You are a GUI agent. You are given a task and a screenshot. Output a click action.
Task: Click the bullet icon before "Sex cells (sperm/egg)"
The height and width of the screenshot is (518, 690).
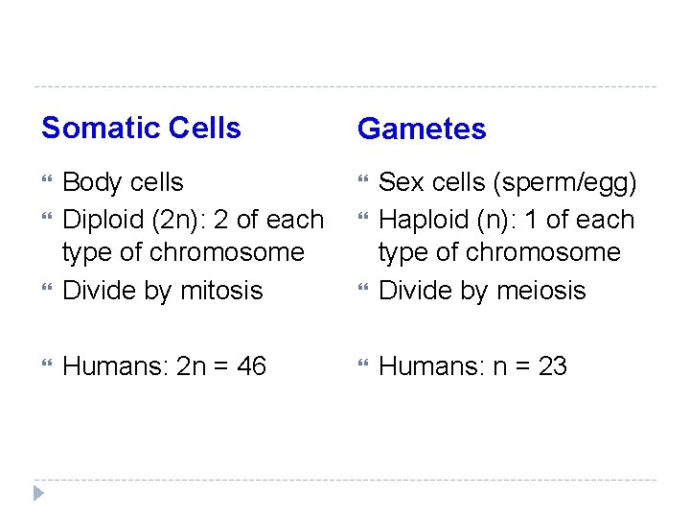click(363, 182)
